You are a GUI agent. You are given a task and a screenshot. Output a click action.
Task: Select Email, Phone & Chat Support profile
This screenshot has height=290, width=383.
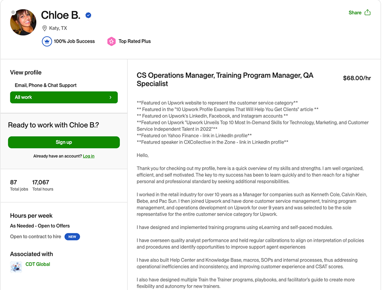[45, 85]
